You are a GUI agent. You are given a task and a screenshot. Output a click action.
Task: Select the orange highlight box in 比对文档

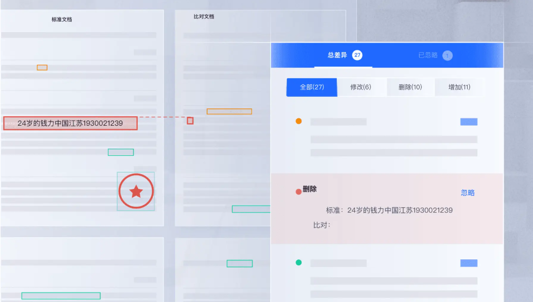click(x=229, y=112)
